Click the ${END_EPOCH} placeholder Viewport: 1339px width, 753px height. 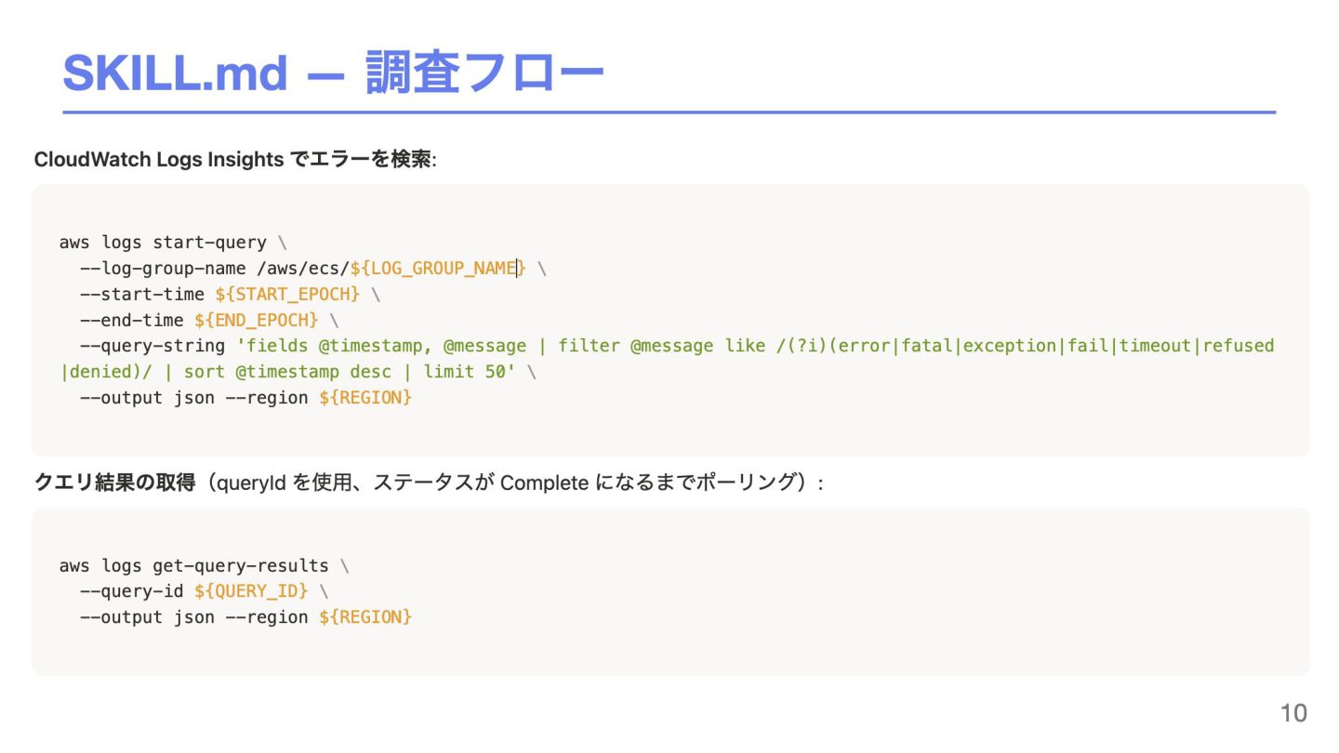pos(257,320)
